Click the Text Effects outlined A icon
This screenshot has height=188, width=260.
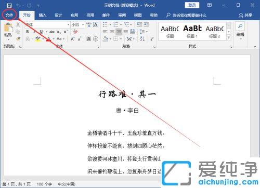click(x=28, y=39)
